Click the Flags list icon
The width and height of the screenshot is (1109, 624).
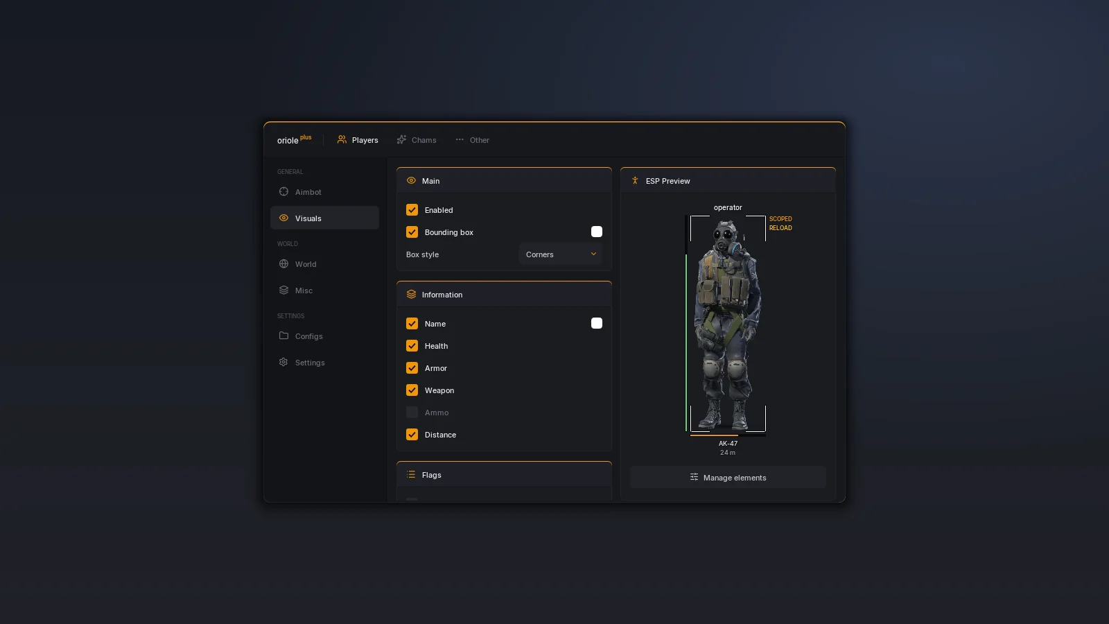(411, 475)
